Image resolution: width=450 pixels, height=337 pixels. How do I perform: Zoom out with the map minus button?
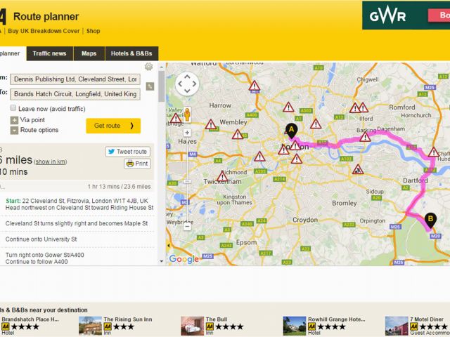(x=187, y=227)
